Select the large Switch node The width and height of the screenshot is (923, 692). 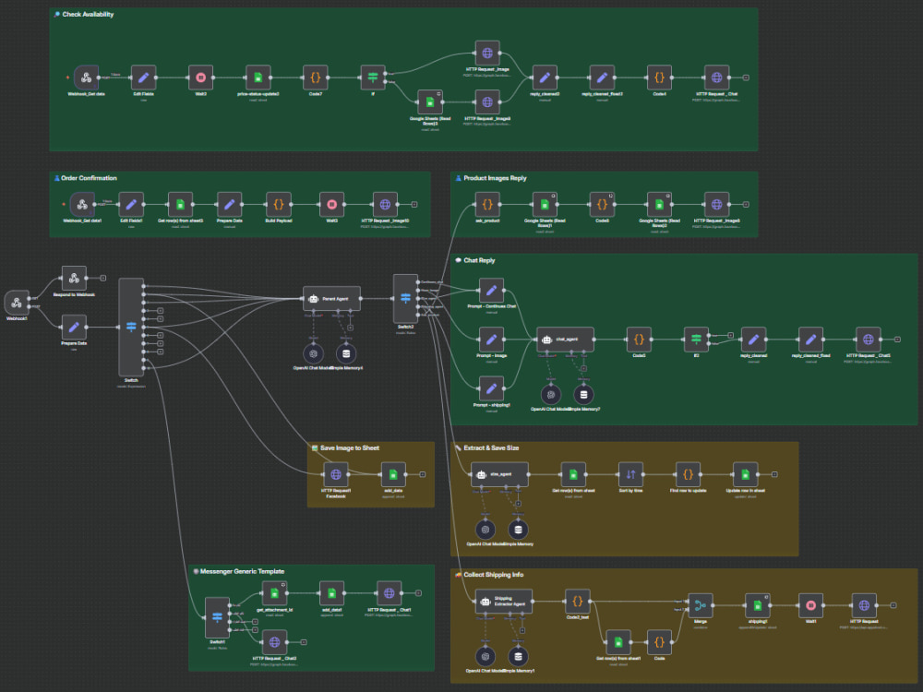(131, 327)
